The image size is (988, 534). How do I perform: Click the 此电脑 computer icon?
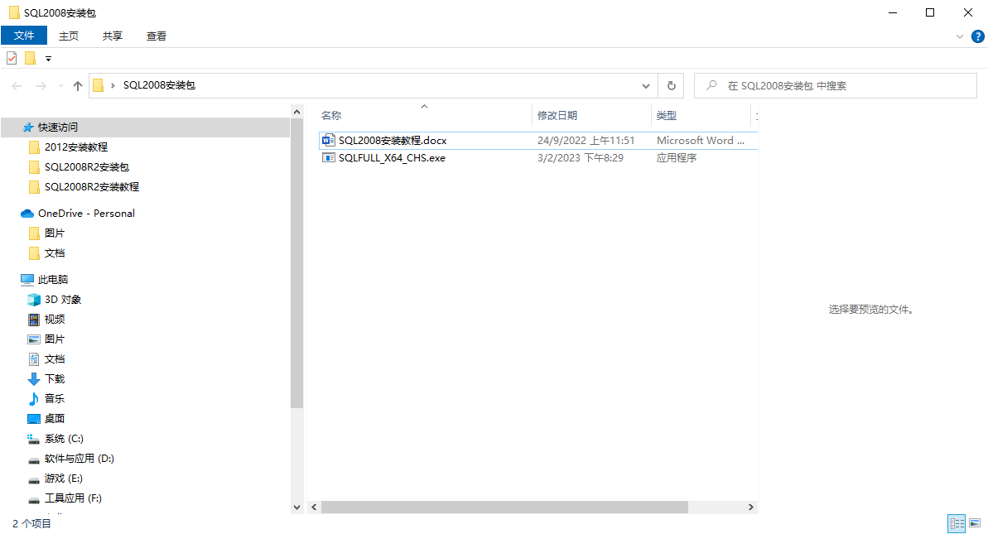(27, 280)
